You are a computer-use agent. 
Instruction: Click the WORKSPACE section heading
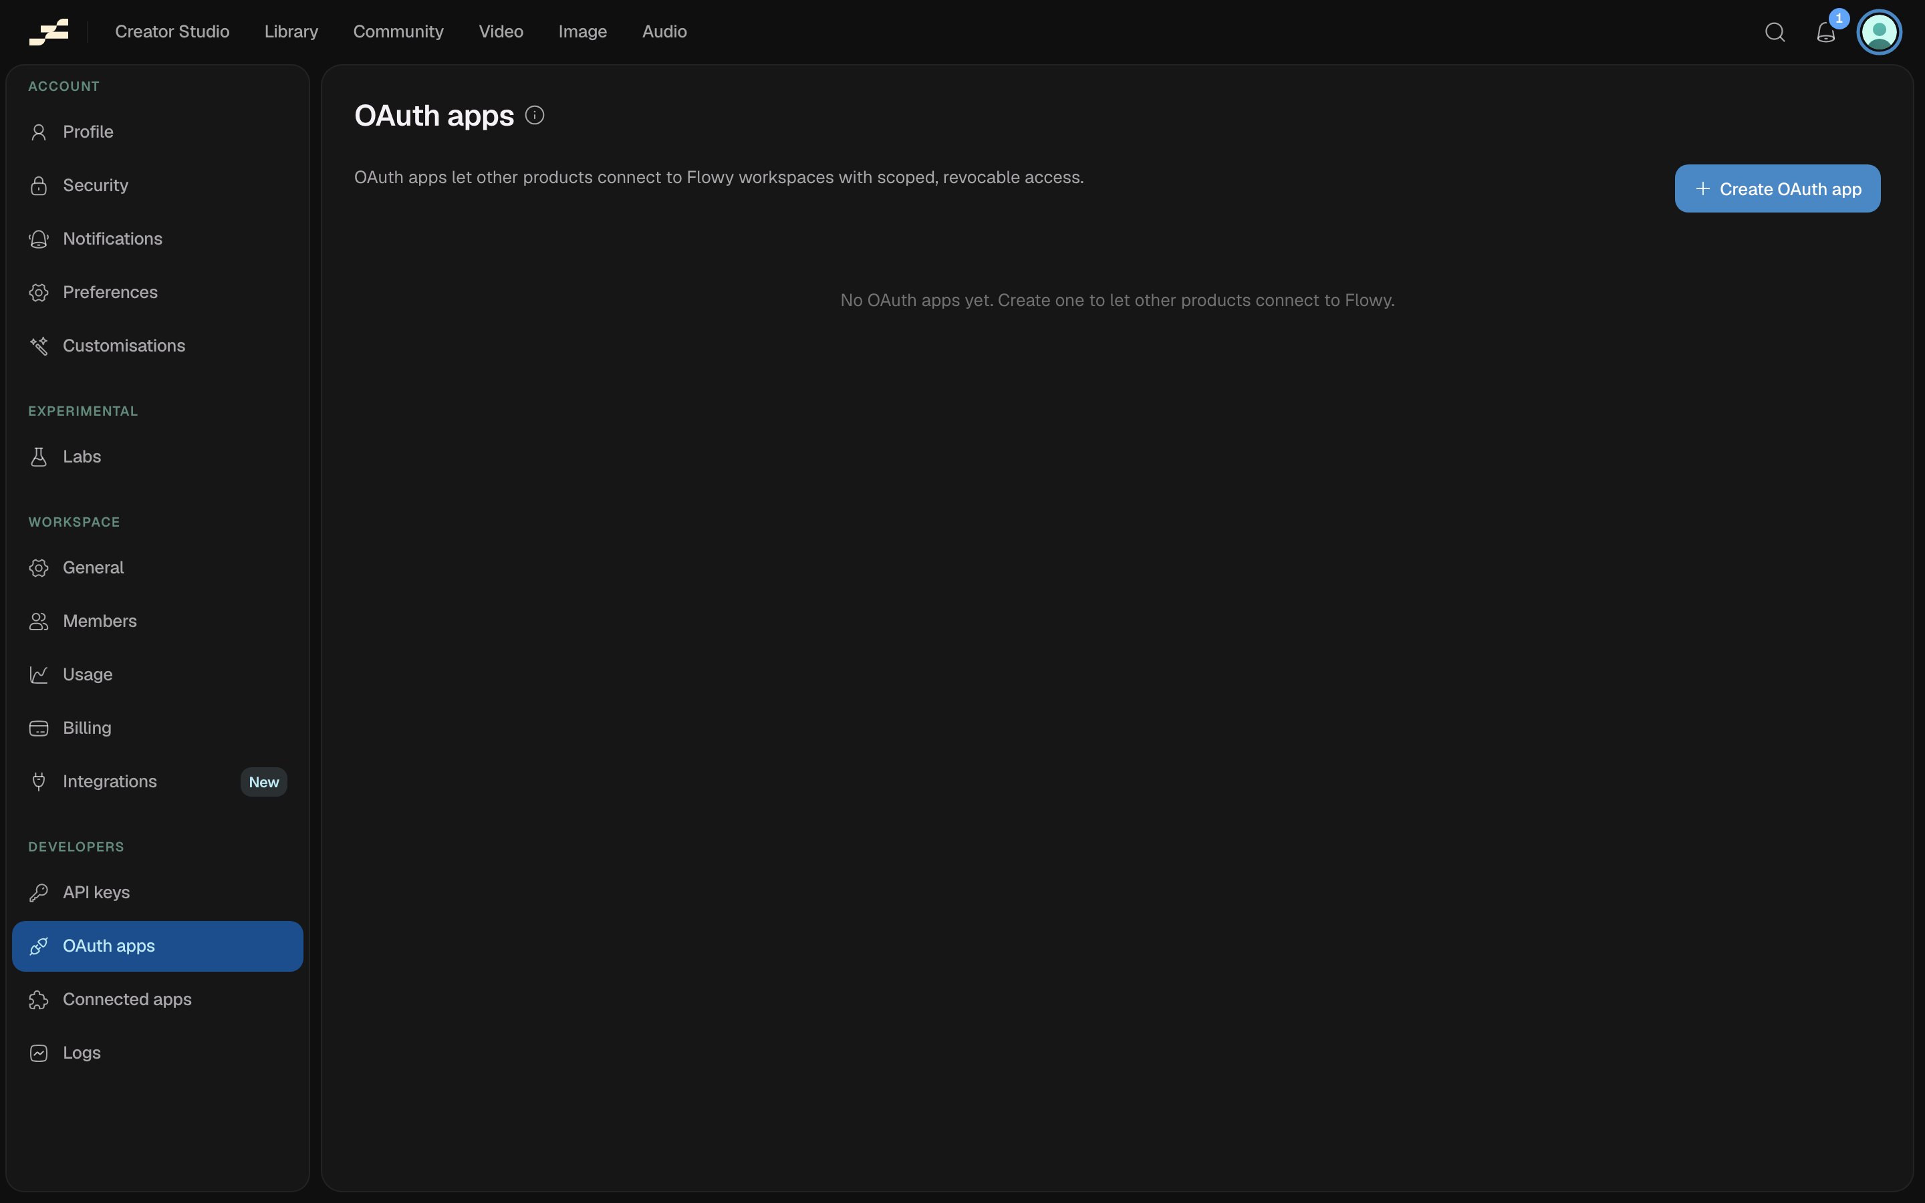(x=74, y=523)
